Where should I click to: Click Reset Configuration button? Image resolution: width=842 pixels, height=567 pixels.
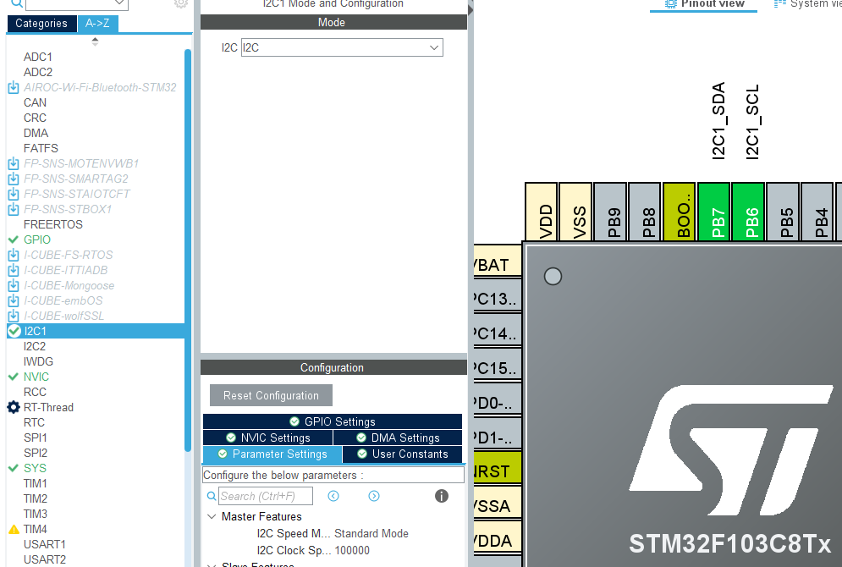tap(271, 395)
